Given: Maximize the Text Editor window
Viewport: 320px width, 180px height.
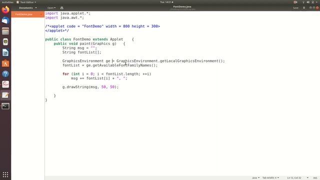Looking at the screenshot, I should [314, 8].
